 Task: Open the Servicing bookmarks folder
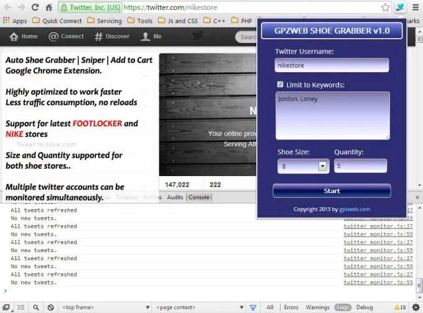(x=105, y=21)
